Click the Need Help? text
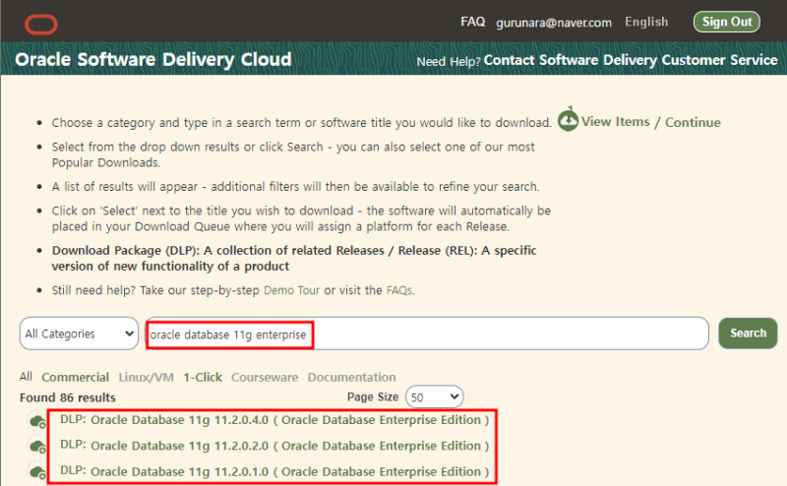This screenshot has width=787, height=486. [449, 61]
